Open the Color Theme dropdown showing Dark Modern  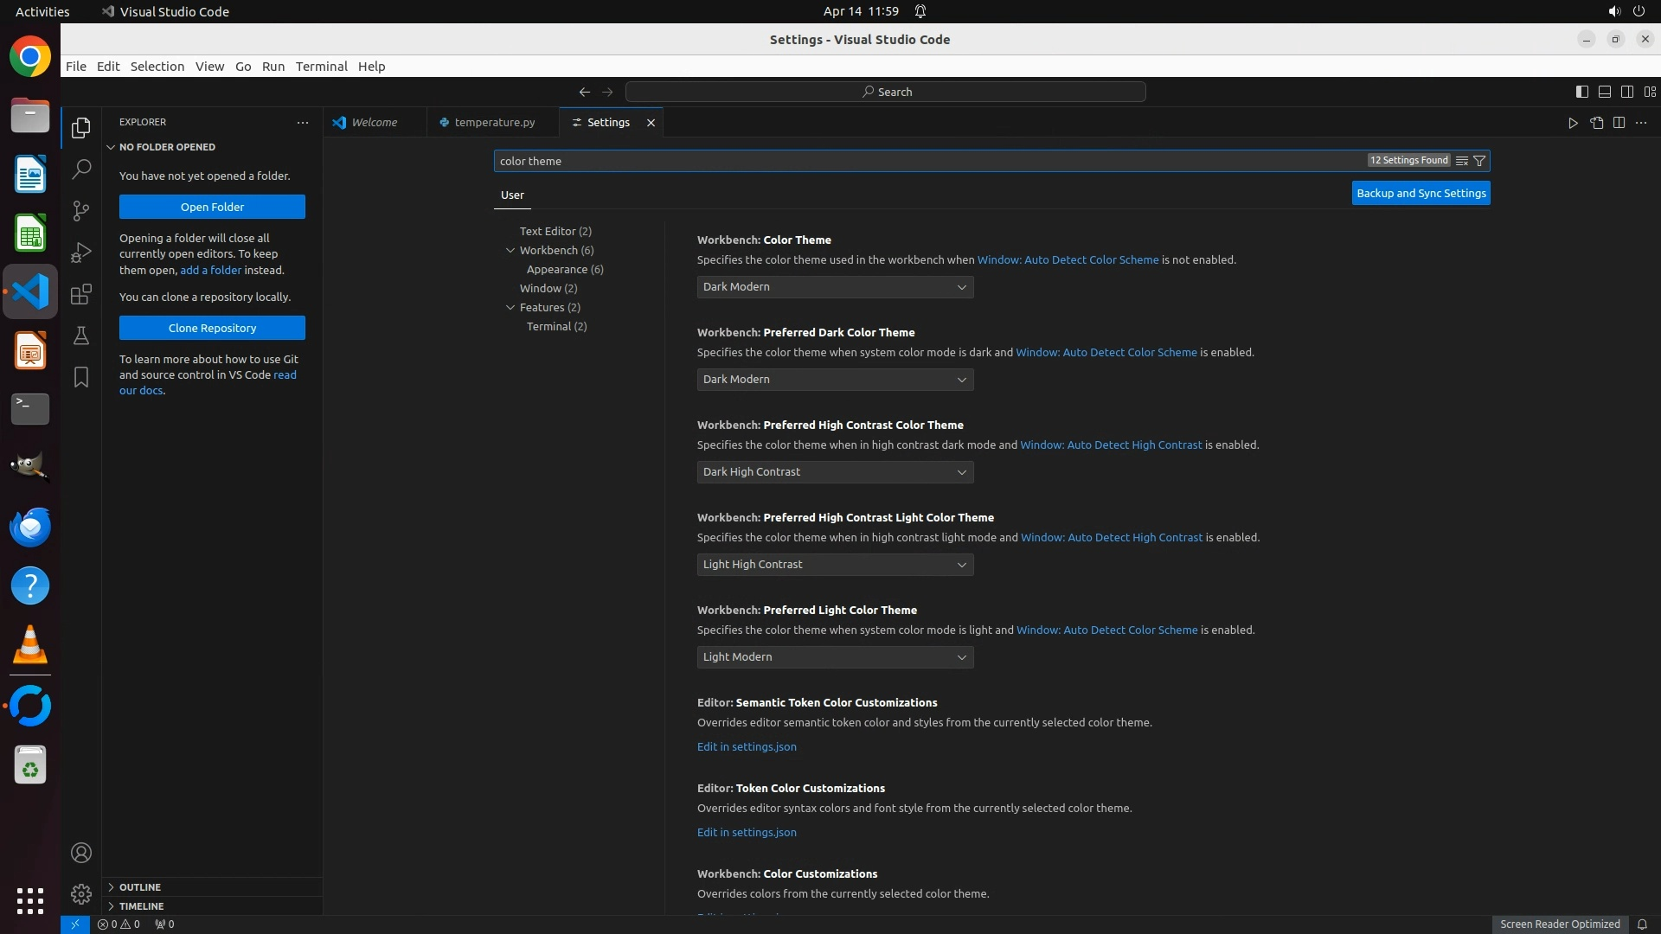835,287
